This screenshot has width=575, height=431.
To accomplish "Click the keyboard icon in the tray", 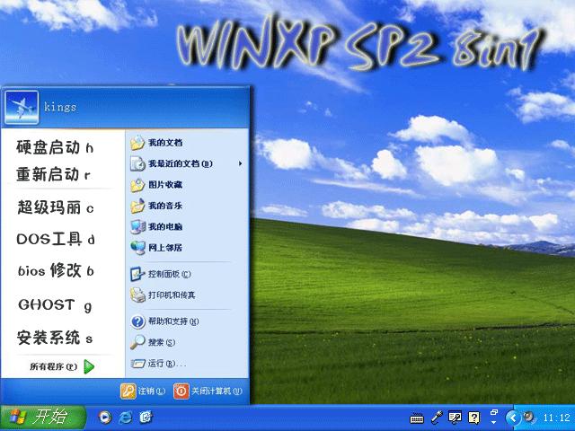I will click(417, 418).
